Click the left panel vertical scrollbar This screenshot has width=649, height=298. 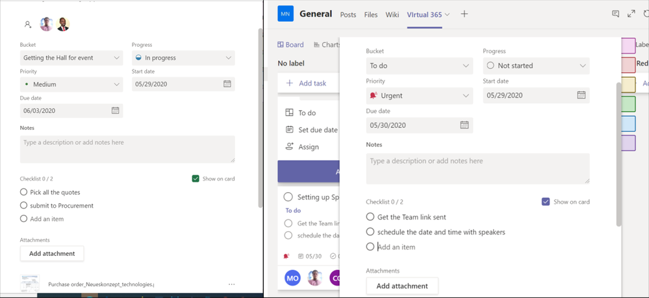point(261,118)
